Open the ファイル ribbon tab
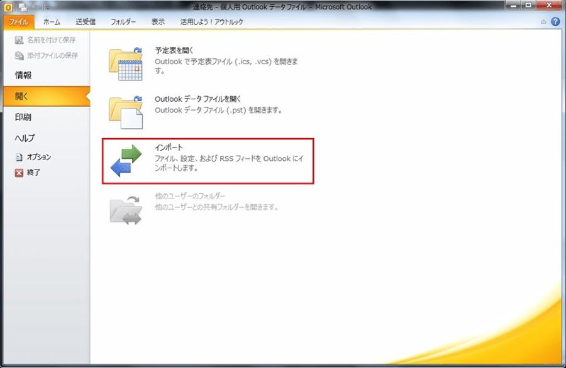This screenshot has width=566, height=368. click(x=19, y=22)
